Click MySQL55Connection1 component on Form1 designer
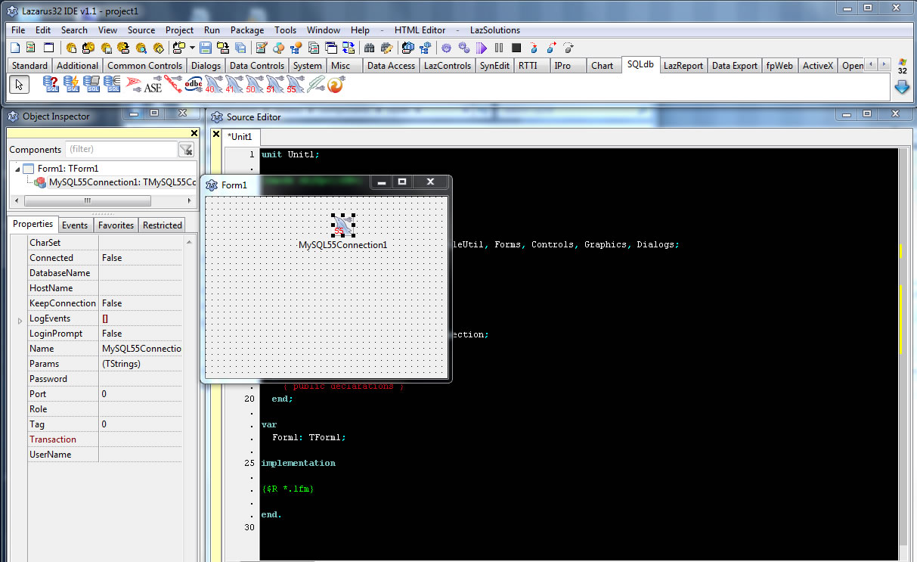Image resolution: width=917 pixels, height=562 pixels. click(x=343, y=225)
